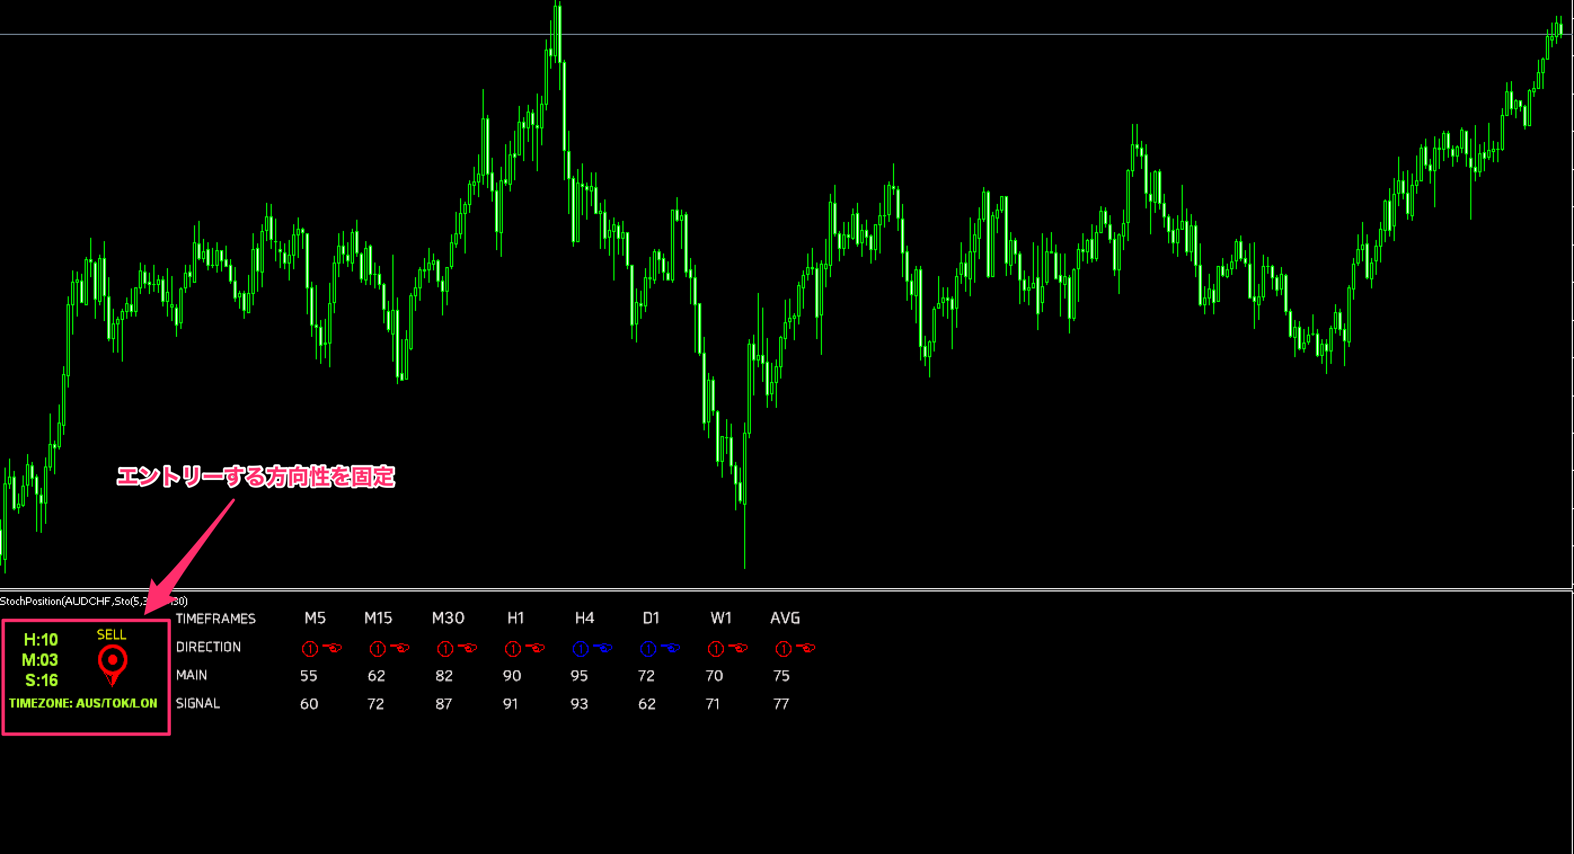Viewport: 1574px width, 854px height.
Task: Click the TIMEFRAMES row label
Action: [216, 619]
